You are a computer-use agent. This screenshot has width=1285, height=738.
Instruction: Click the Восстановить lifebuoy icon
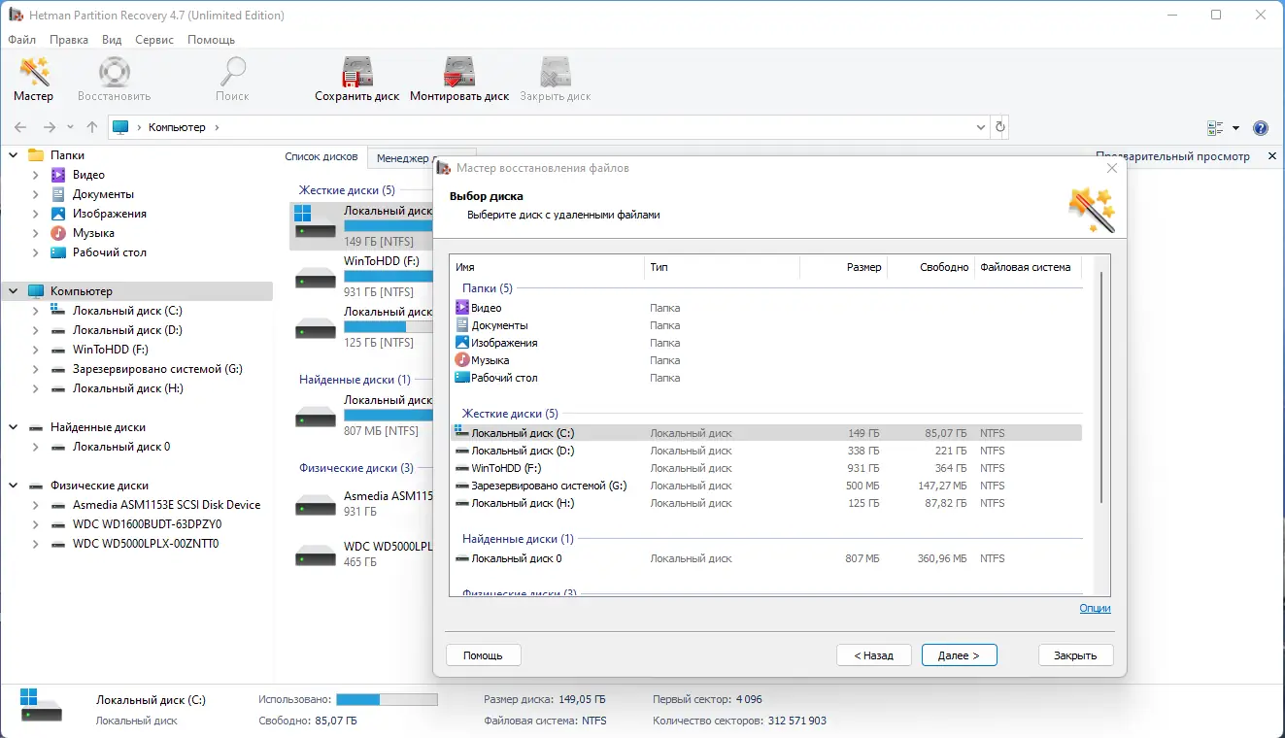click(x=115, y=73)
